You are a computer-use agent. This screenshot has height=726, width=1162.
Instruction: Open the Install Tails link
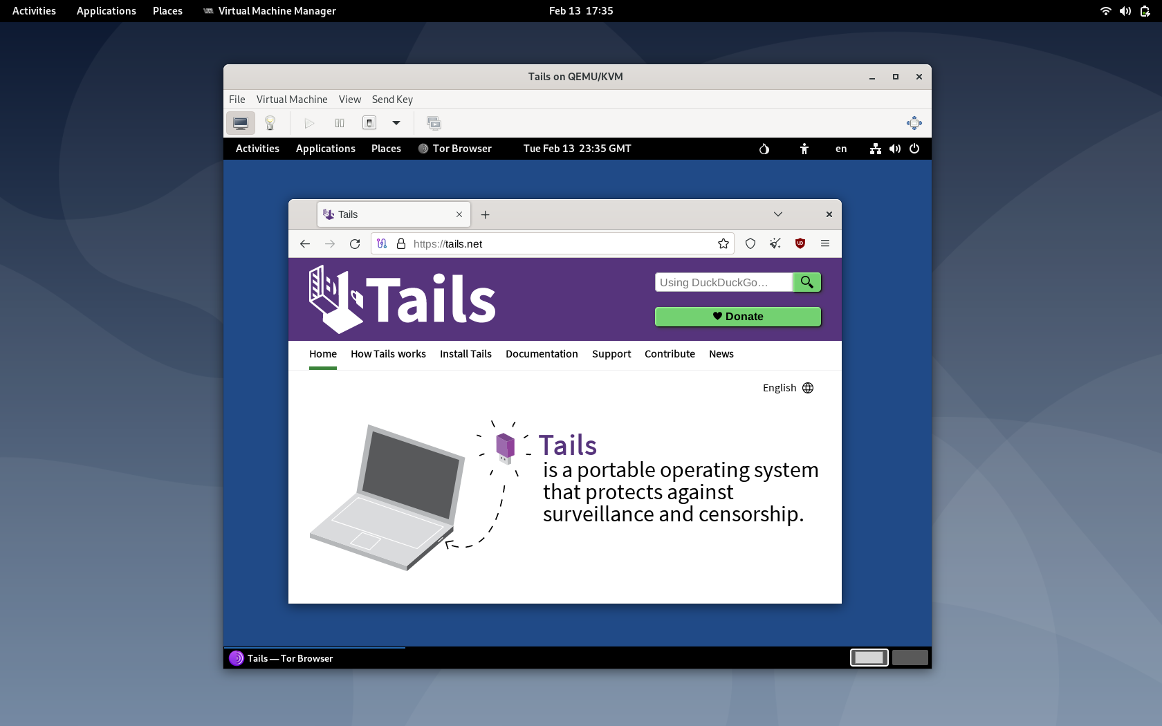(465, 354)
